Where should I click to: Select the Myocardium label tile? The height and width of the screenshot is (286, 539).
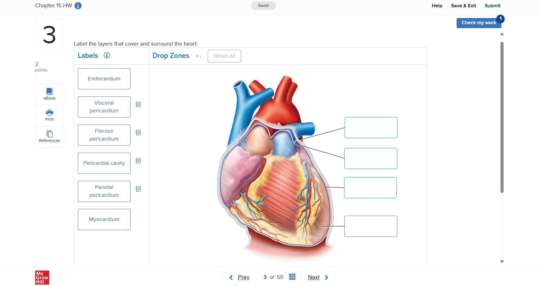pos(104,219)
